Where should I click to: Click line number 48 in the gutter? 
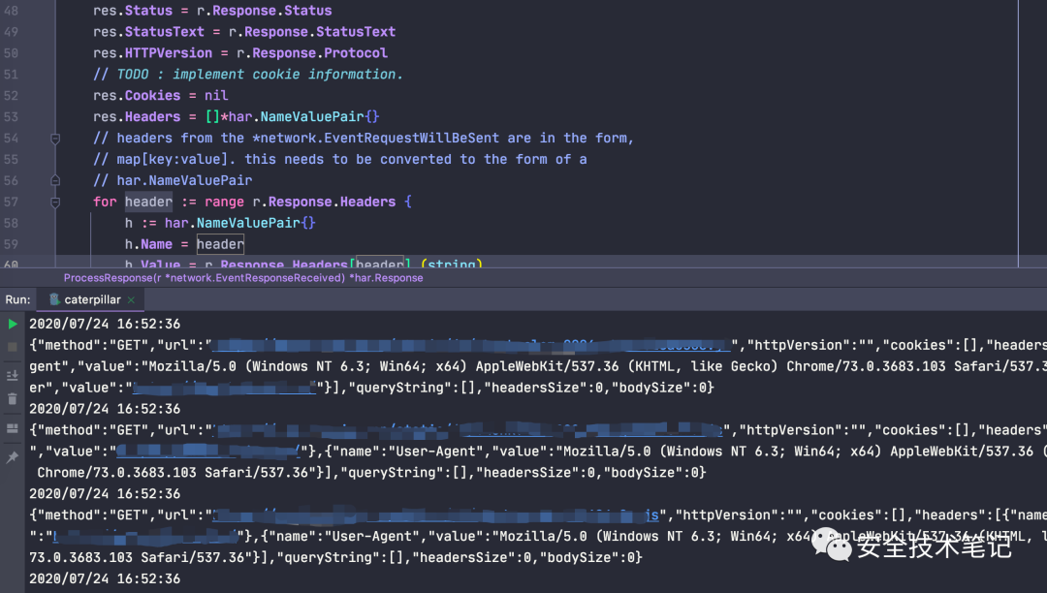tap(12, 11)
